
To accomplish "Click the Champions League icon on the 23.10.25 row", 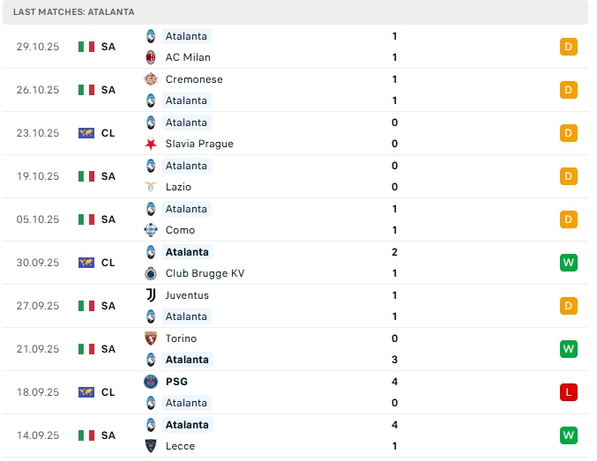I will 86,133.
